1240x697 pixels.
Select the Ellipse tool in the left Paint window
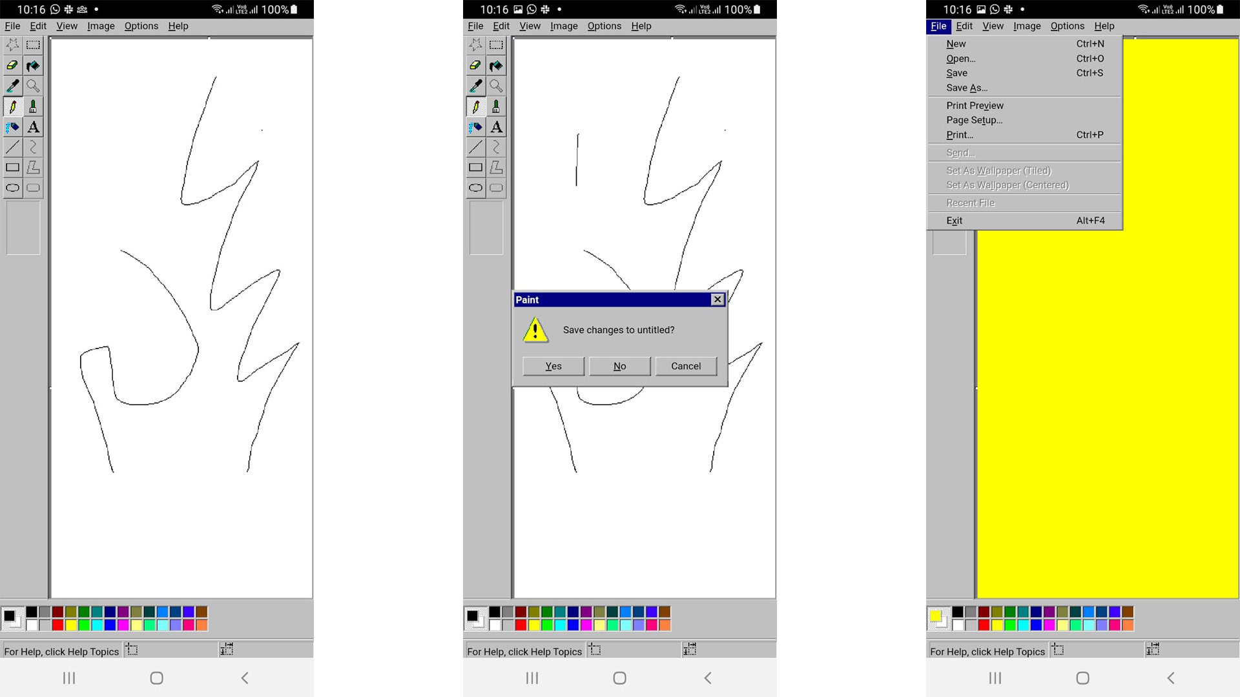click(12, 188)
